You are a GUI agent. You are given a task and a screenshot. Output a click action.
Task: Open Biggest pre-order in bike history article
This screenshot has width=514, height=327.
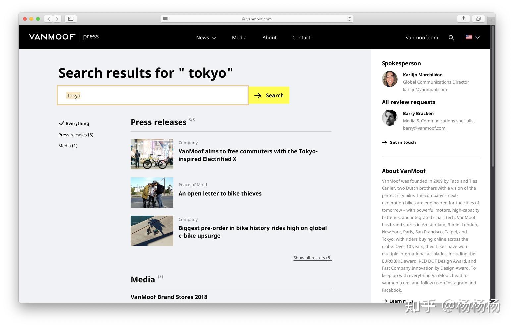[253, 232]
